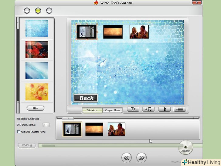This screenshot has height=166, width=221.
Task: Add a custom background image
Action: point(36,108)
